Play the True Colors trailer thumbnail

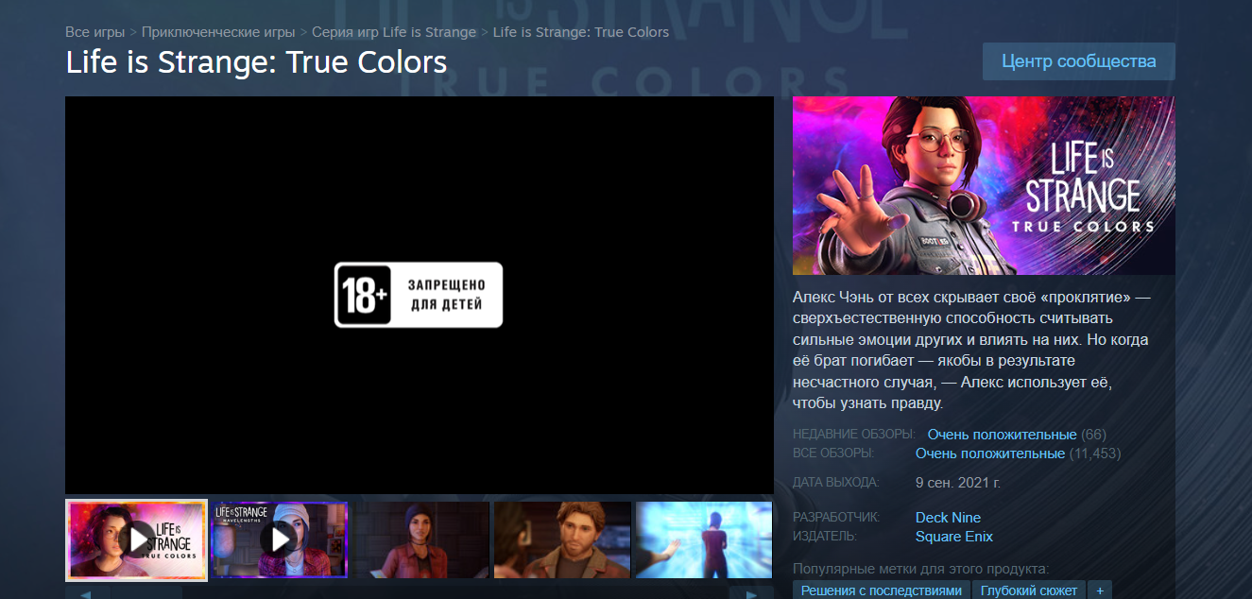[x=137, y=540]
